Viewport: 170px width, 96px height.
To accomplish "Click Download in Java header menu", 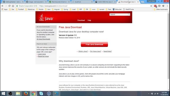I will 81,20.
